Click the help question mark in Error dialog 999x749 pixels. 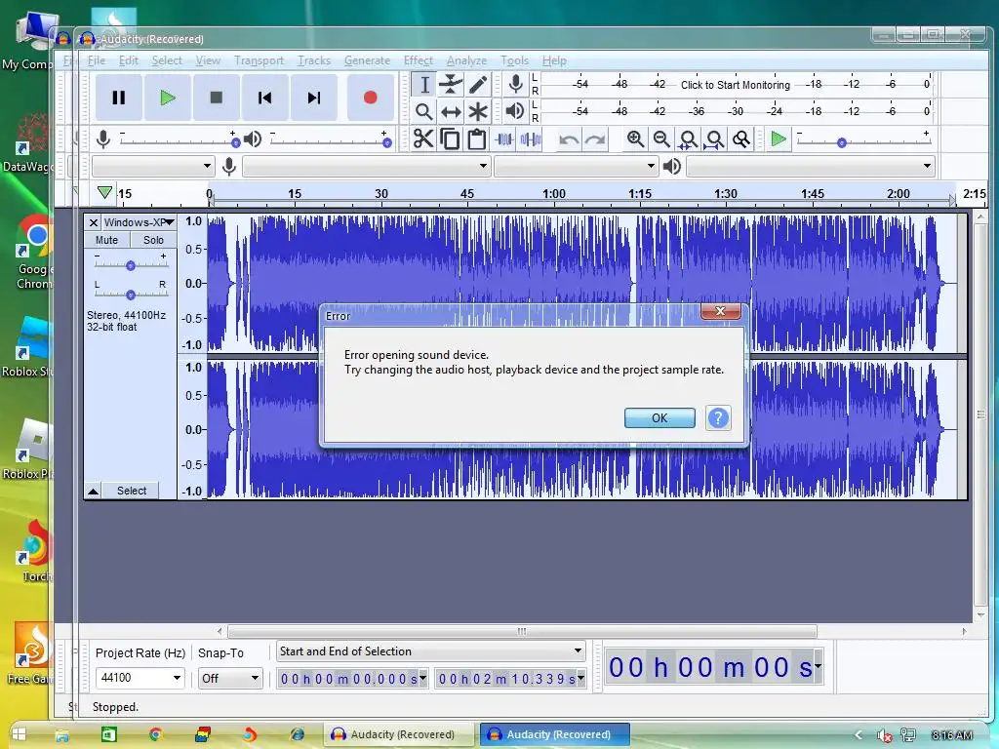pyautogui.click(x=718, y=417)
